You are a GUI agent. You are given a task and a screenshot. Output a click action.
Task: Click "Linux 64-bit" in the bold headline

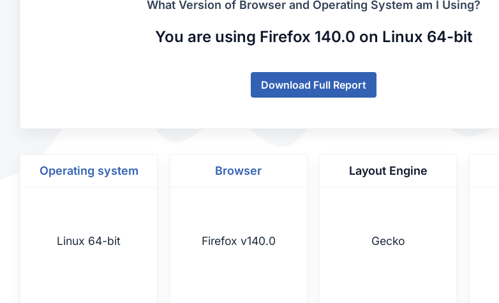coord(427,37)
